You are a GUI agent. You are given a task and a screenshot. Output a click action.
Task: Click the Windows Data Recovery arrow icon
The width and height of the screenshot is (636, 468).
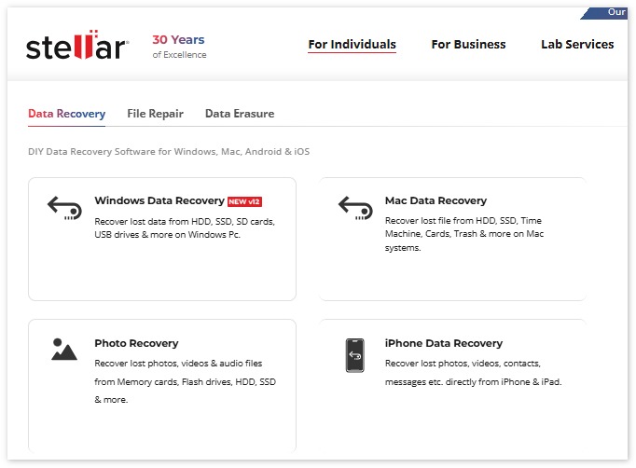click(64, 207)
